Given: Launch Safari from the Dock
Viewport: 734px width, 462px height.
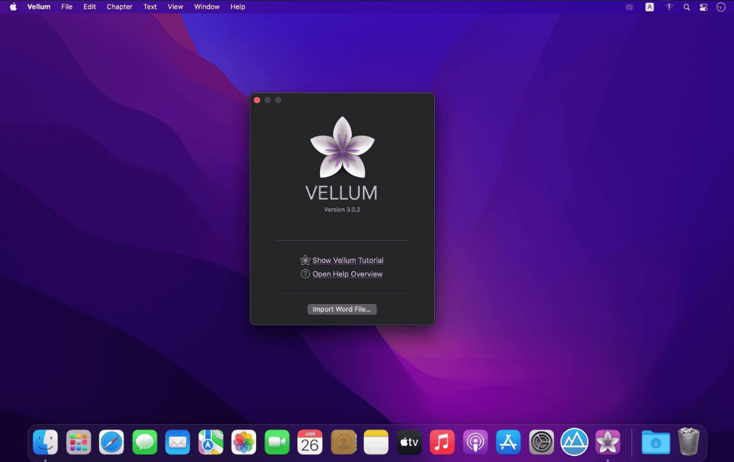Looking at the screenshot, I should 111,442.
